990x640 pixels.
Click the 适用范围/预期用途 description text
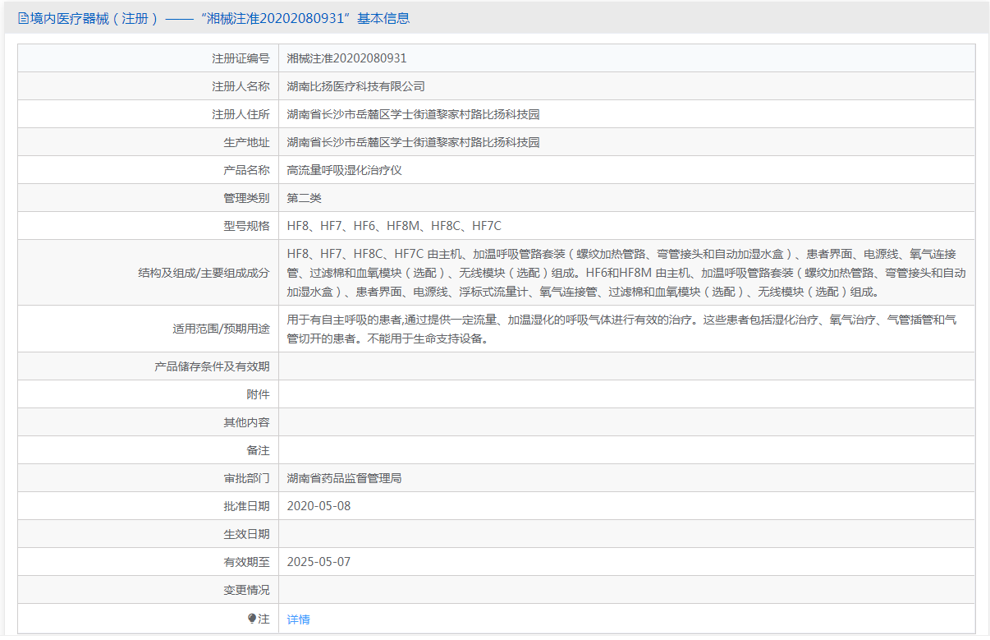click(x=621, y=329)
